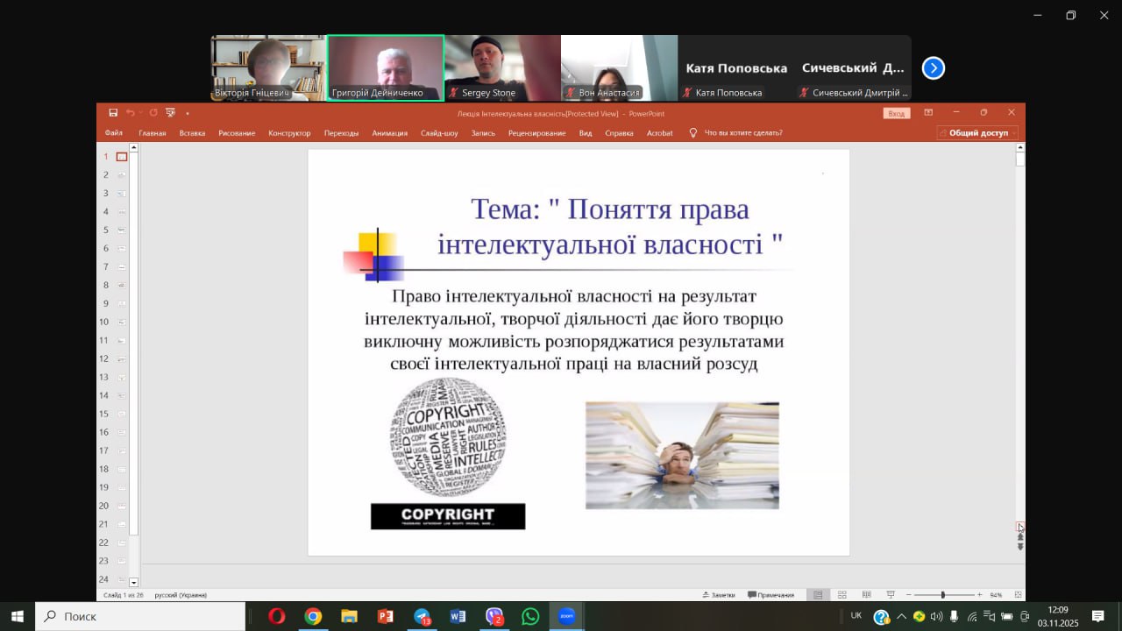Screen dimensions: 1122x631
Task: Switch to Slide Sorter view icon
Action: pyautogui.click(x=841, y=595)
